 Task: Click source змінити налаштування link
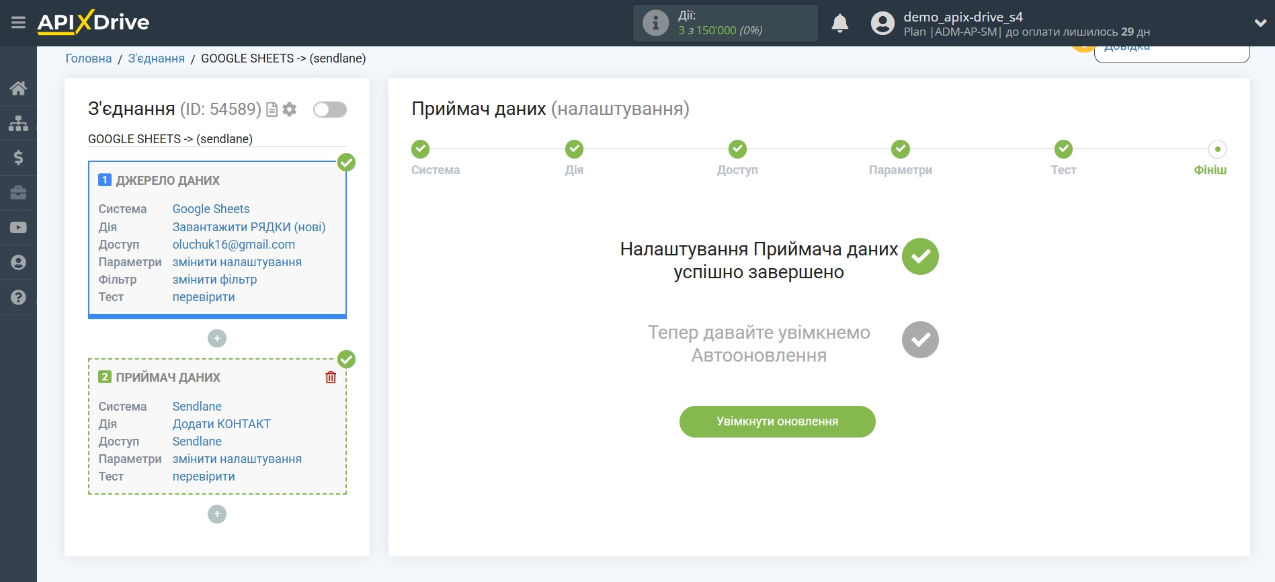point(237,262)
